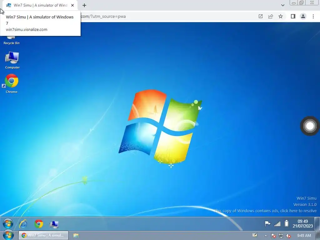Focus the browser address bar
Image resolution: width=320 pixels, height=240 pixels.
[x=167, y=16]
